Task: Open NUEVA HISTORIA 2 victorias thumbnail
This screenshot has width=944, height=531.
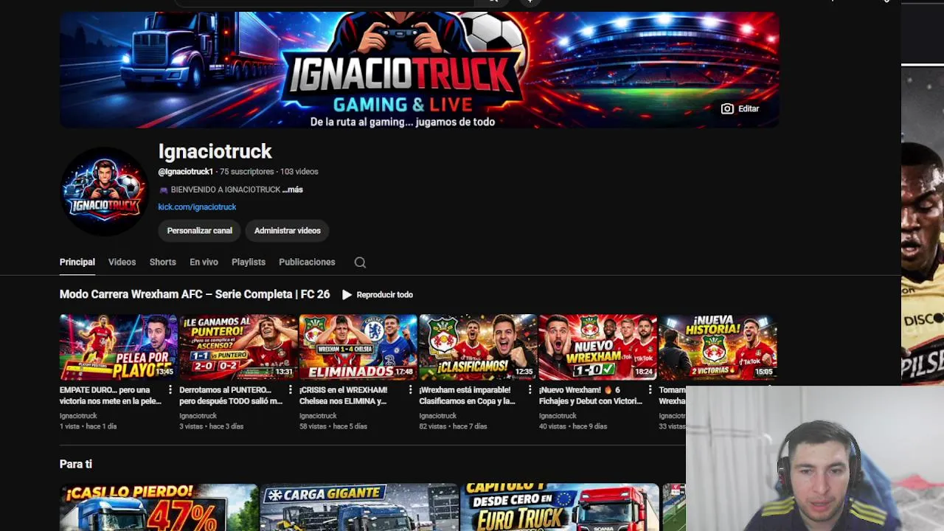Action: point(718,347)
